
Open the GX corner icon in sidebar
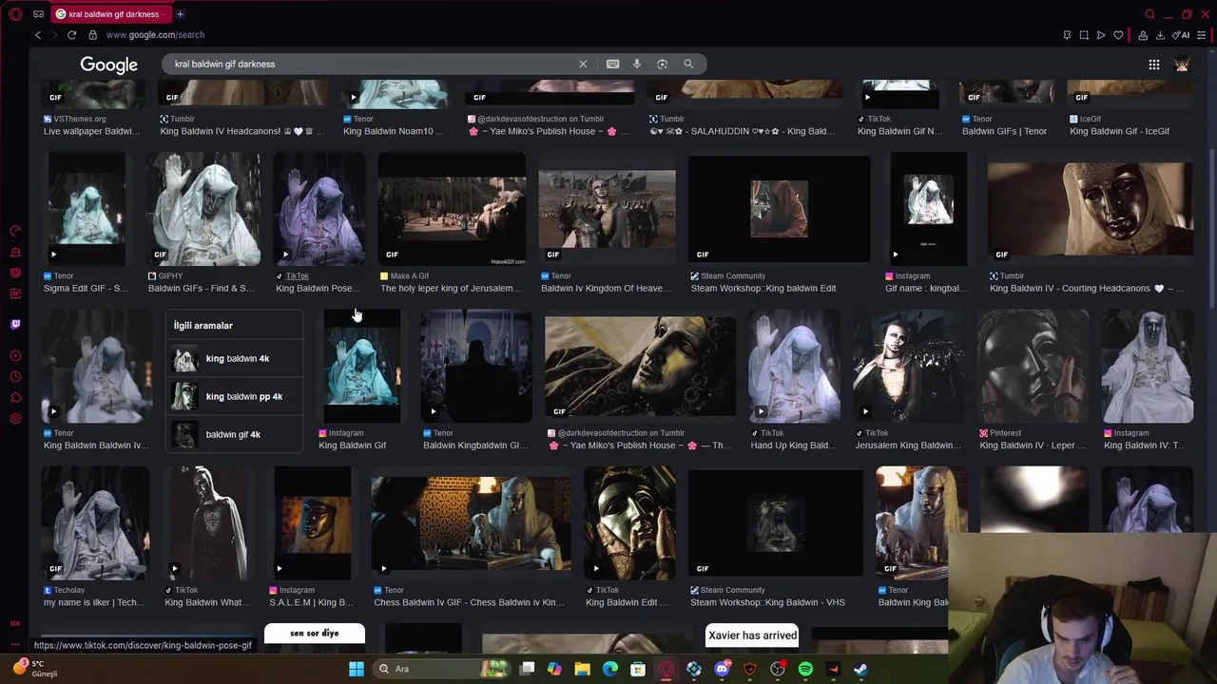point(15,623)
